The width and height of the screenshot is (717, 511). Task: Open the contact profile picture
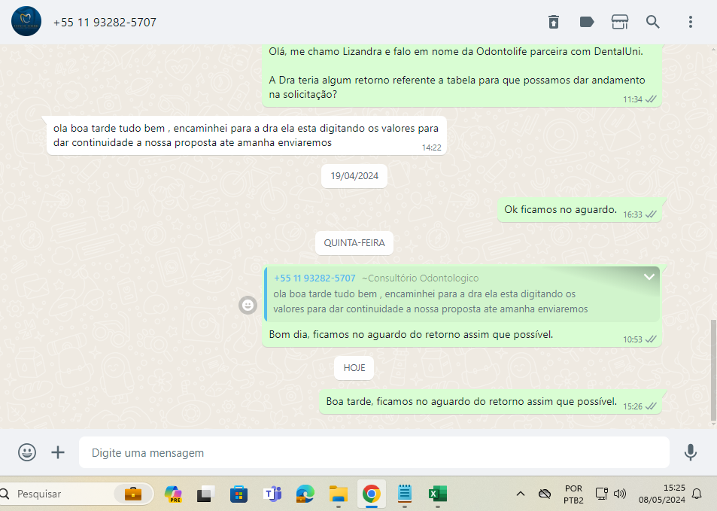(26, 22)
